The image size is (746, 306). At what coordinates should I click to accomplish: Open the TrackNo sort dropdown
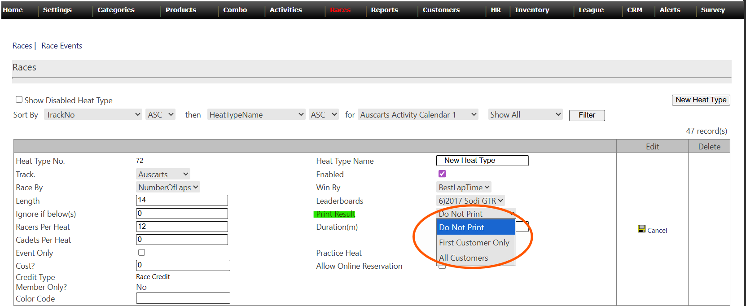(x=93, y=115)
